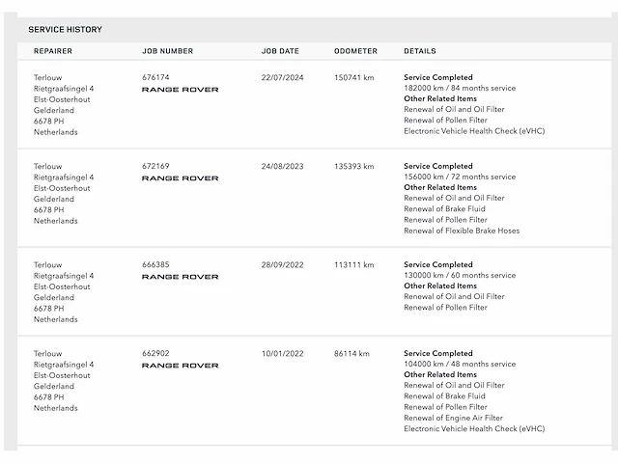Click the Range Rover logo for job 676174
The height and width of the screenshot is (463, 618).
pyautogui.click(x=180, y=90)
